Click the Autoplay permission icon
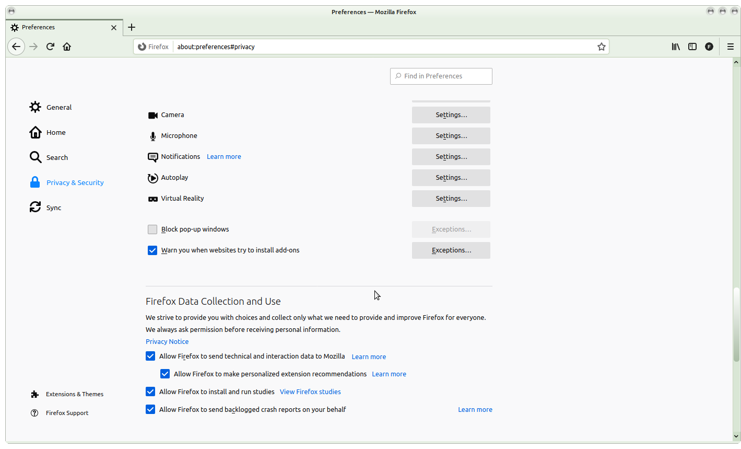Viewport: 741px width, 449px height. tap(152, 178)
